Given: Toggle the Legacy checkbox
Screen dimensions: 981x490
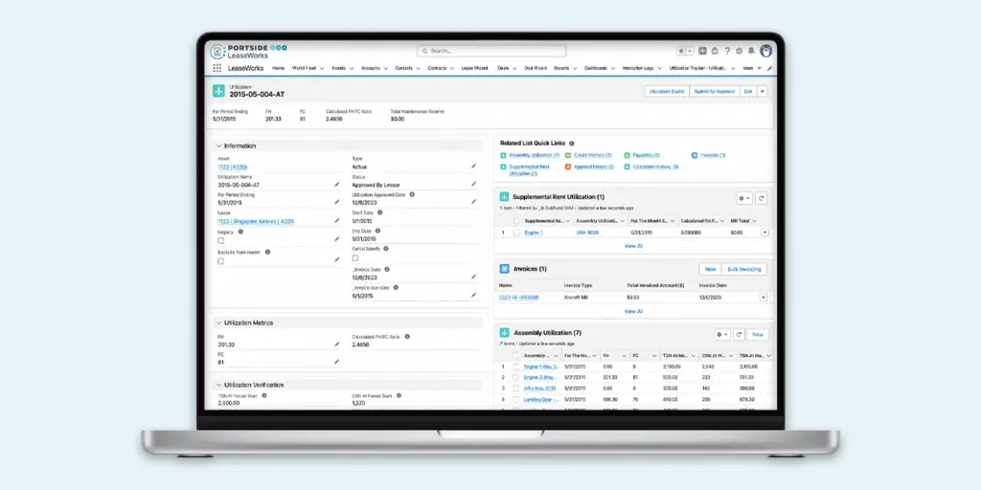Looking at the screenshot, I should 221,240.
